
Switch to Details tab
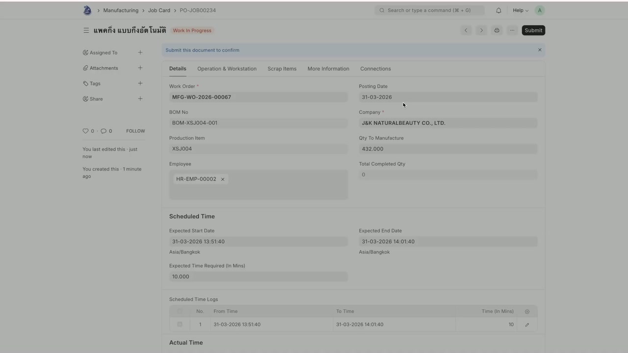tap(178, 69)
